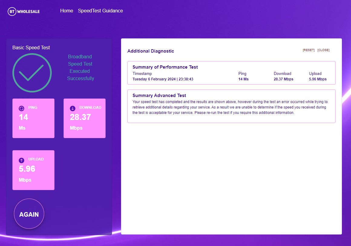Image resolution: width=351 pixels, height=246 pixels.
Task: Click the BT Wholesale logo
Action: click(24, 11)
